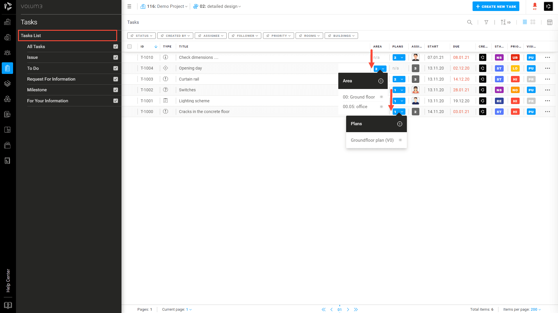Open the buildings sidebar icon
558x313 pixels.
8,22
